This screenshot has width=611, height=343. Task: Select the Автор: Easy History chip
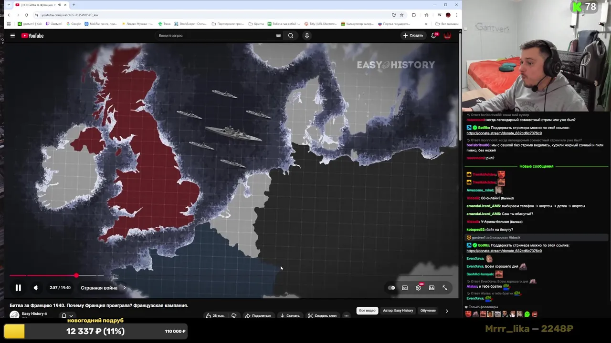(398, 311)
